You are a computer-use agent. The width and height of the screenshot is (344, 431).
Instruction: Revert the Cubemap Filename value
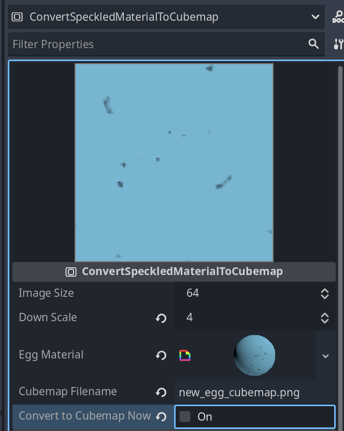(x=161, y=392)
